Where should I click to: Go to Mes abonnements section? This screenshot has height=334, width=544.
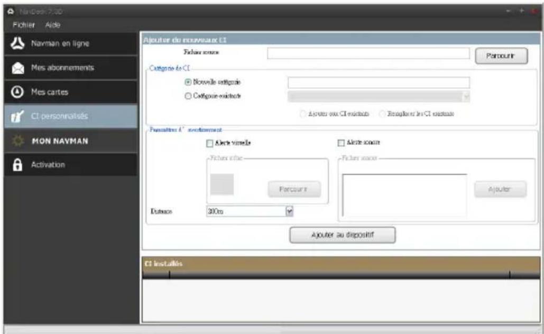click(x=71, y=68)
